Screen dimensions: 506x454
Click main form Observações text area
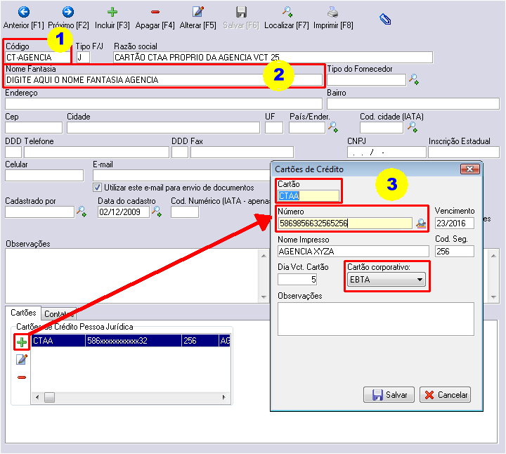pos(132,276)
